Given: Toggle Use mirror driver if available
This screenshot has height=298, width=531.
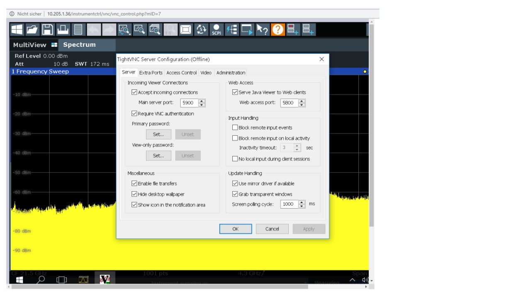Looking at the screenshot, I should [235, 183].
